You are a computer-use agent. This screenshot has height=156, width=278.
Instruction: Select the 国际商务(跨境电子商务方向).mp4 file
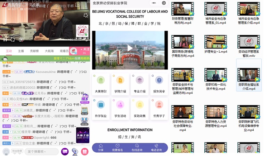183,46
